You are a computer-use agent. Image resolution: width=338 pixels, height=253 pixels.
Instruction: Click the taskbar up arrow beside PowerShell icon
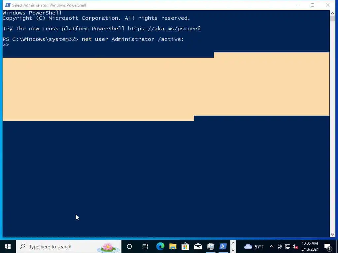tap(233, 243)
